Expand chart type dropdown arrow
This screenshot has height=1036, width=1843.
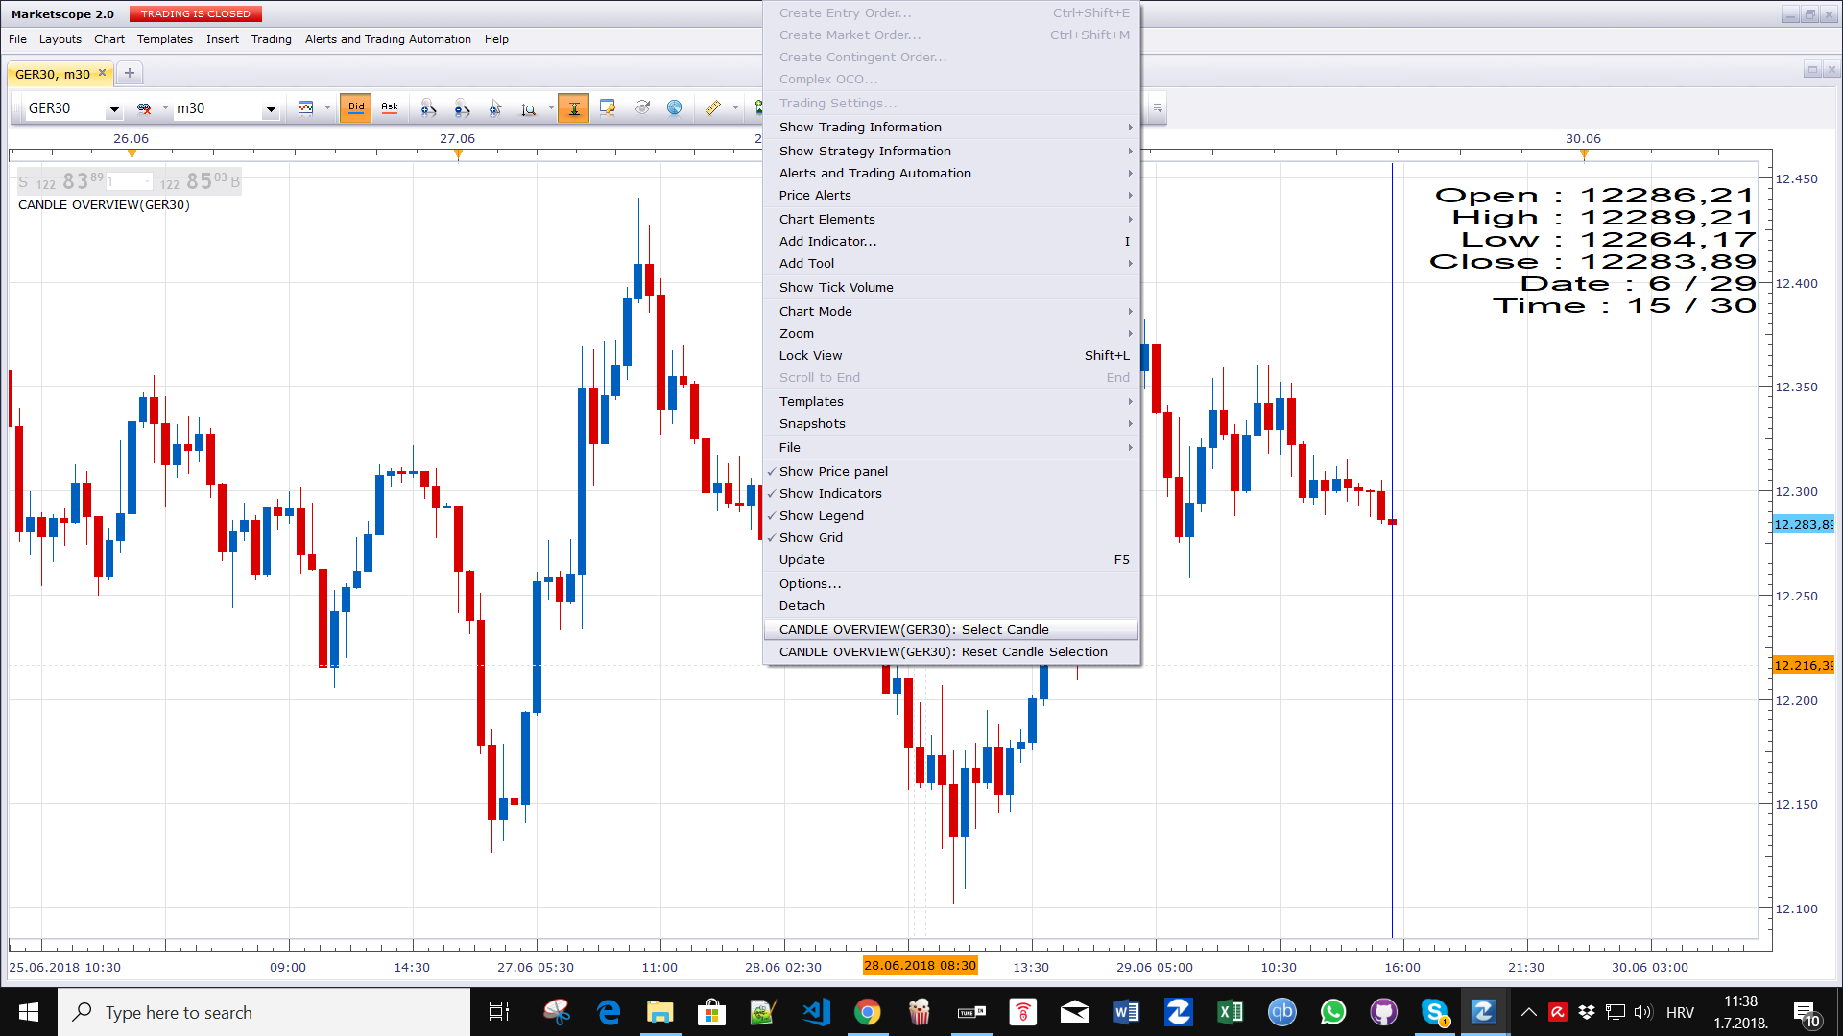(x=327, y=108)
